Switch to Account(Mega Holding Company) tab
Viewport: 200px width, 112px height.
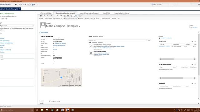(89, 13)
